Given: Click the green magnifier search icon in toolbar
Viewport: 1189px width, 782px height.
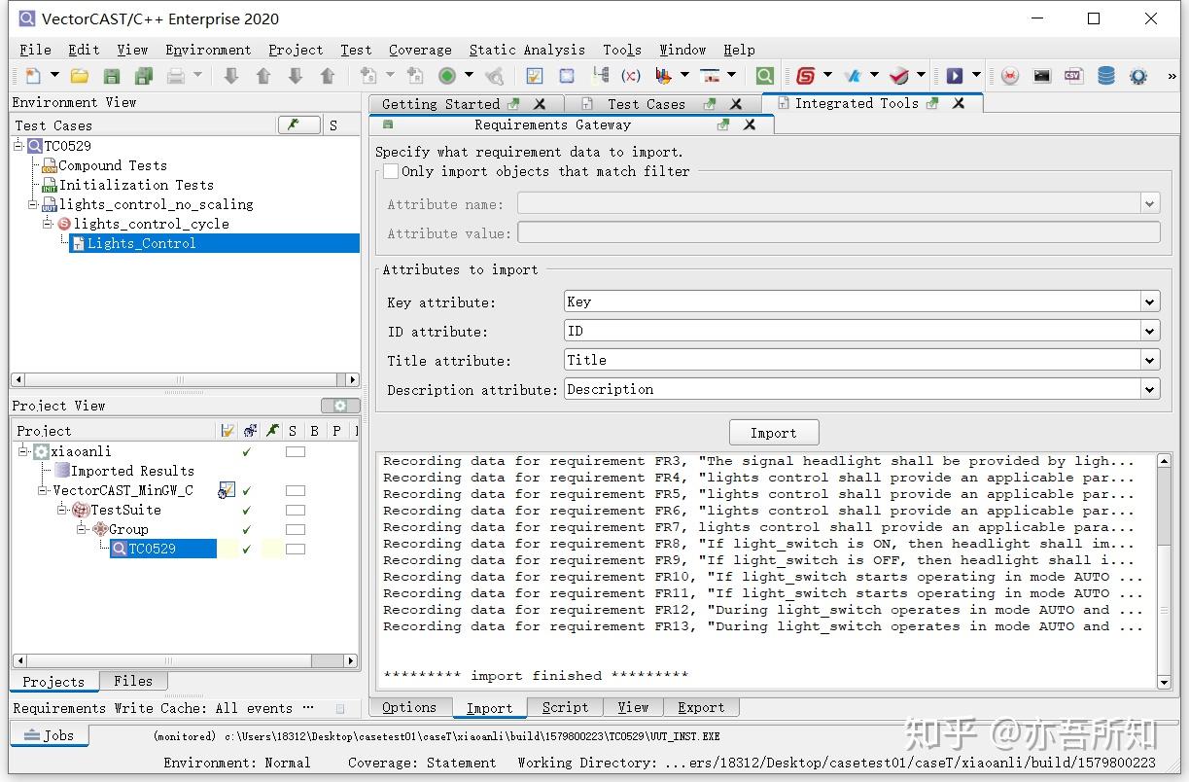Looking at the screenshot, I should pos(765,76).
